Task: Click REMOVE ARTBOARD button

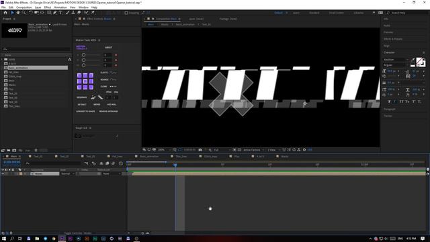Action: click(109, 112)
